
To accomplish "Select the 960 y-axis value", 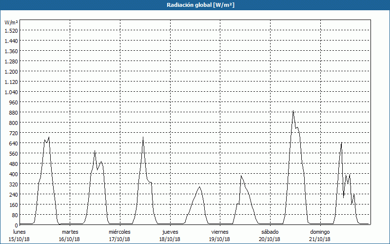I will pyautogui.click(x=14, y=102).
